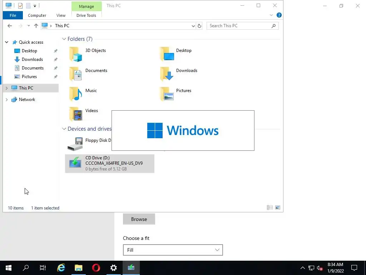The width and height of the screenshot is (366, 275).
Task: Click Browse button in Settings window
Action: (x=139, y=219)
